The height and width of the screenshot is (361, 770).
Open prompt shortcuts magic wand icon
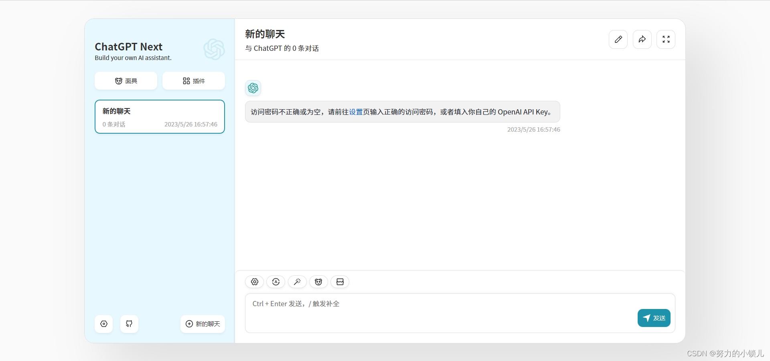[x=297, y=282]
